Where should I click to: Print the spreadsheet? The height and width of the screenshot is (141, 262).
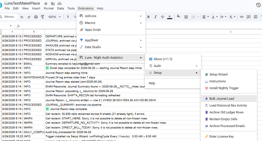pyautogui.click(x=36, y=17)
